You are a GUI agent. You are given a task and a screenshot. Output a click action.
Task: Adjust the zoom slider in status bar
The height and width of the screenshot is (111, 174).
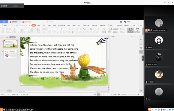125,95
